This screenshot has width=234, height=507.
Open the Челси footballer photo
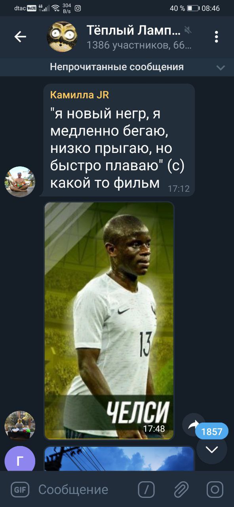coord(109,321)
